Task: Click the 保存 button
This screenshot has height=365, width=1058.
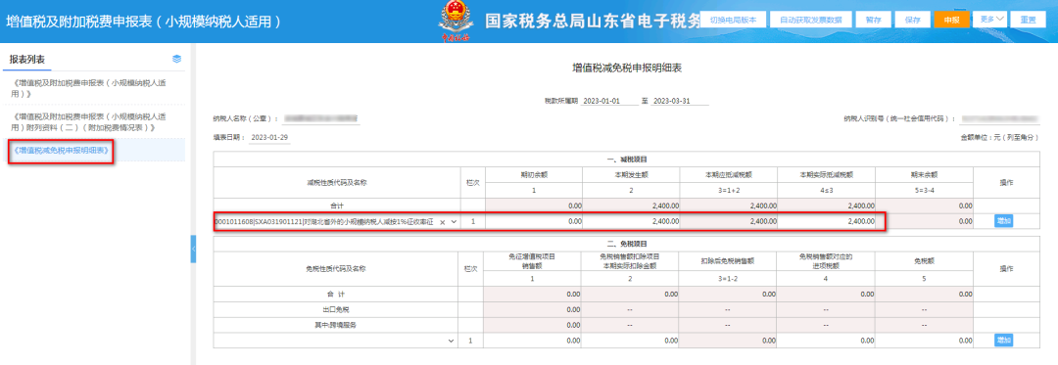Action: [x=913, y=20]
